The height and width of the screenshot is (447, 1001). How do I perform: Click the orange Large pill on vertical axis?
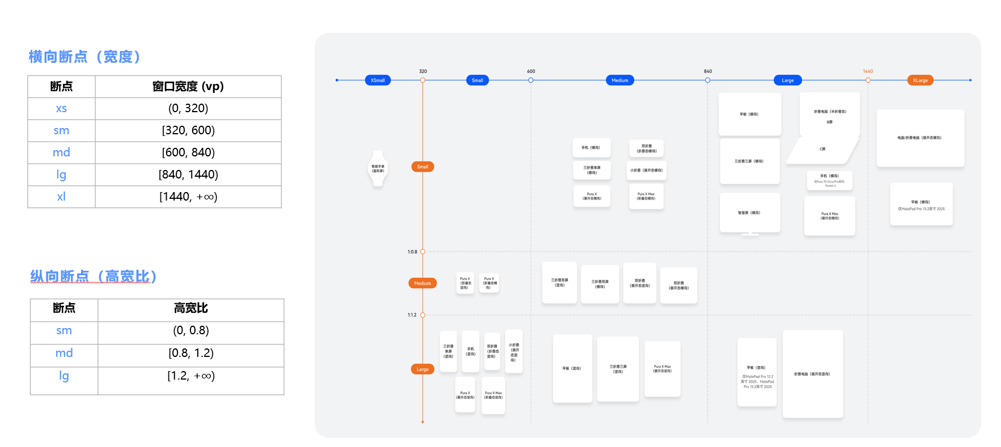click(x=423, y=369)
